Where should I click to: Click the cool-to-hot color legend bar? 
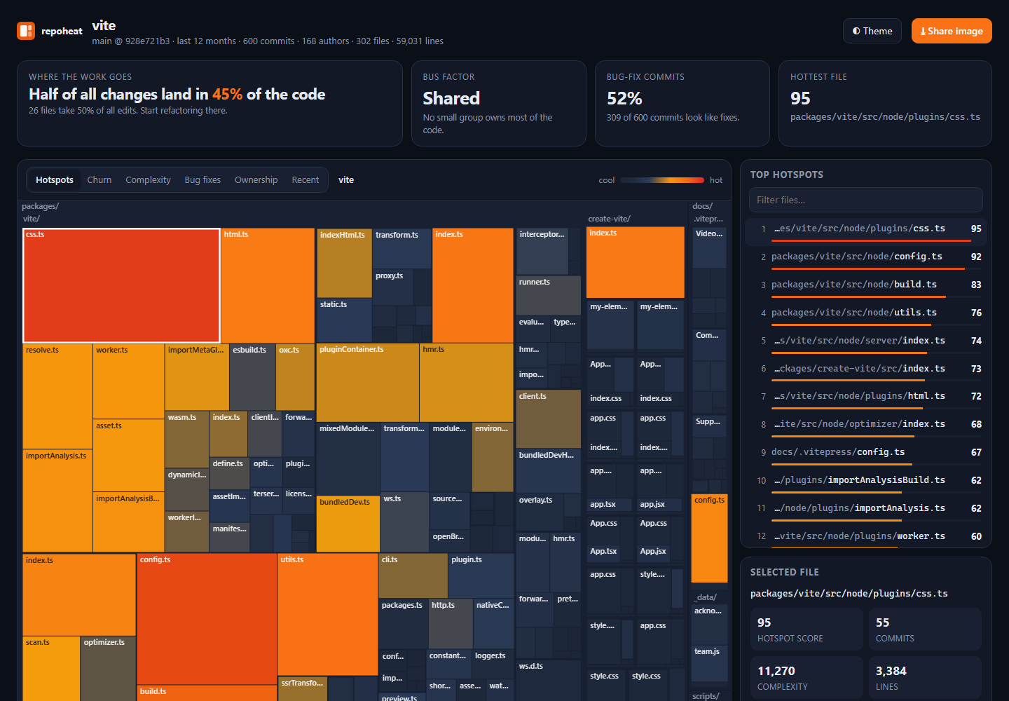pyautogui.click(x=662, y=180)
